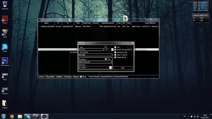The width and height of the screenshot is (212, 119).
Task: Open the [Builder] menu item
Action: coord(59,76)
